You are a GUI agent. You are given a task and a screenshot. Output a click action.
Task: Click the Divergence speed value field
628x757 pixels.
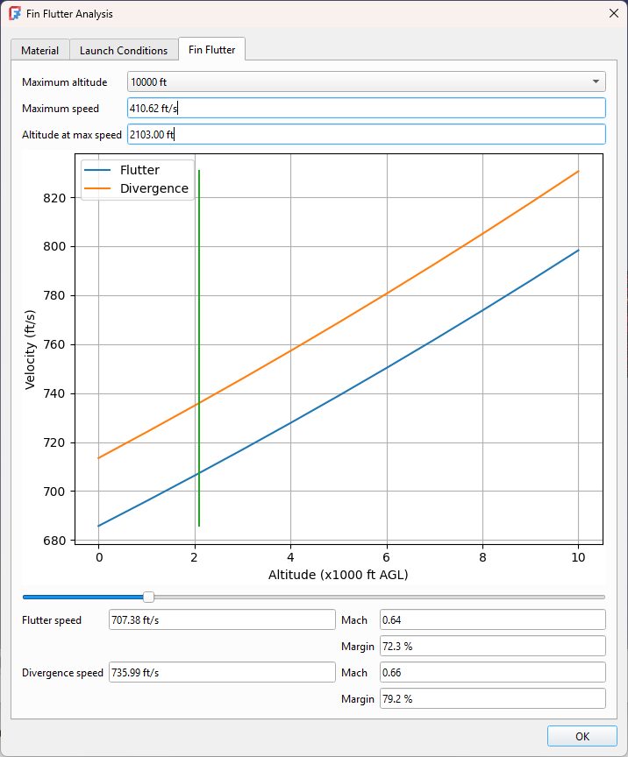tap(221, 673)
